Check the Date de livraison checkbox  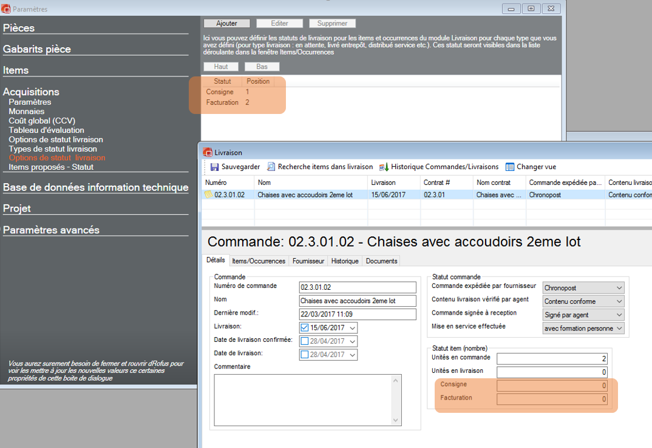tap(305, 355)
